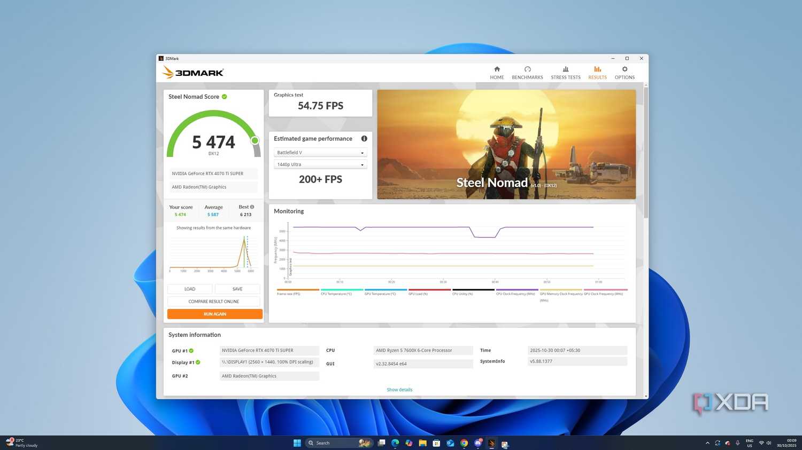The height and width of the screenshot is (450, 802).
Task: Click the score distribution chart
Action: click(x=213, y=253)
